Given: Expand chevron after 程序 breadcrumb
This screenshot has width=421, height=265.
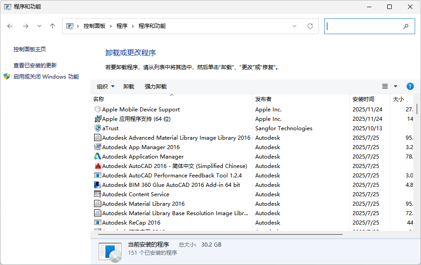Looking at the screenshot, I should 133,26.
